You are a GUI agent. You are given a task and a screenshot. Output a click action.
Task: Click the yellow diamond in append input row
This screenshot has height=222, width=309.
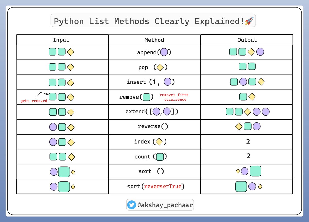click(x=71, y=52)
